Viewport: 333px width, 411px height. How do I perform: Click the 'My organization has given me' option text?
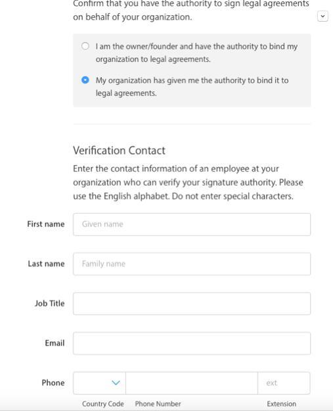192,87
